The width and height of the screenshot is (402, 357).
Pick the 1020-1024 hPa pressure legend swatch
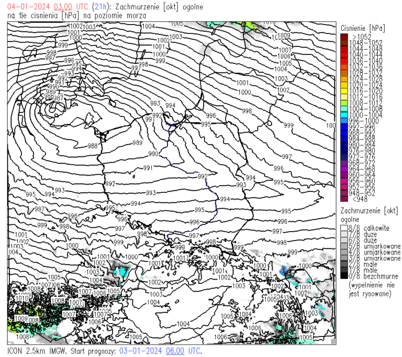coord(344,84)
